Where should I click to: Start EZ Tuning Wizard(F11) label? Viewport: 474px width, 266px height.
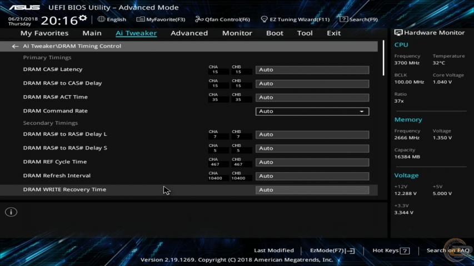coord(300,19)
